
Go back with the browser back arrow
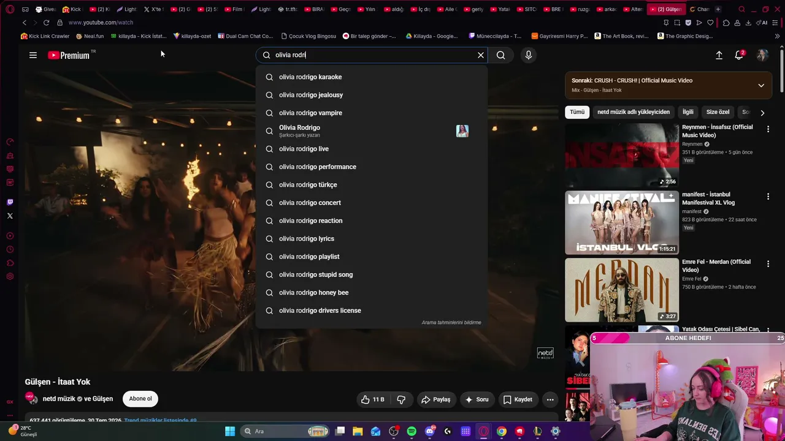pos(25,23)
